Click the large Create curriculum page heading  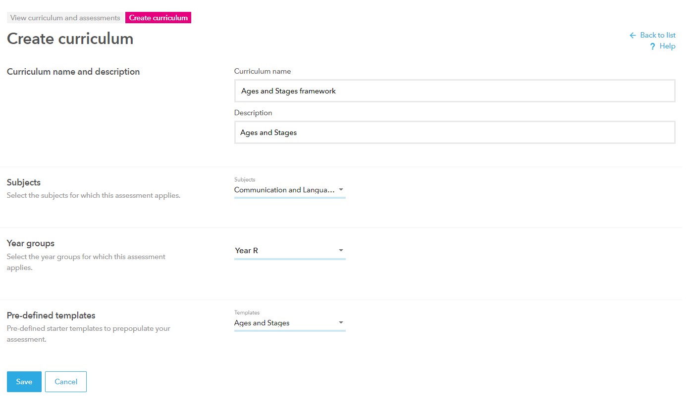[70, 39]
